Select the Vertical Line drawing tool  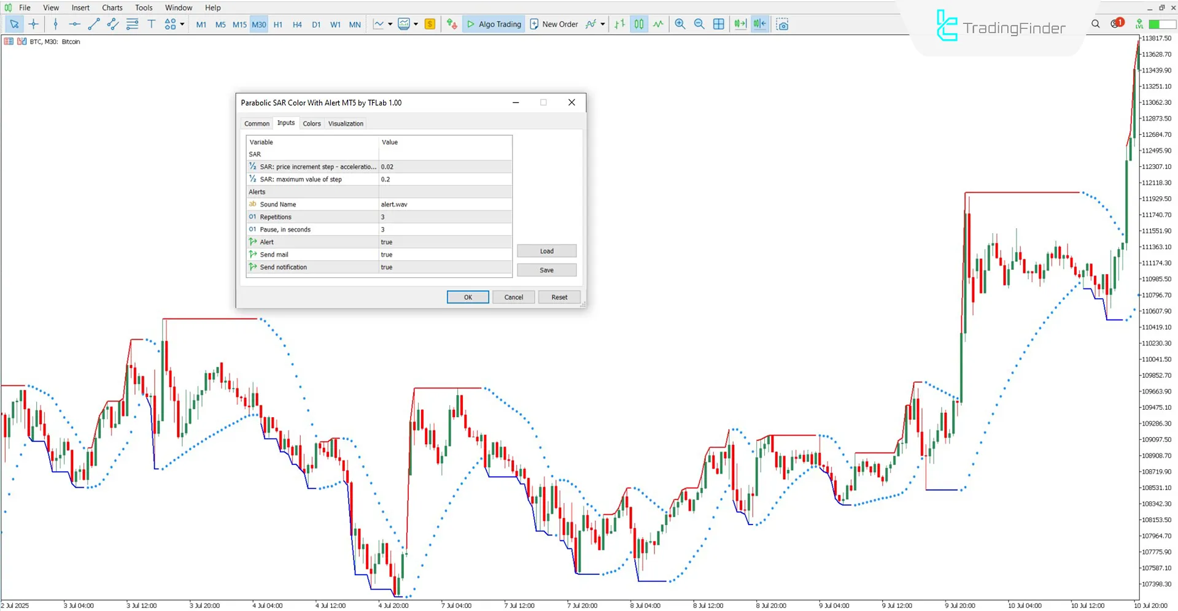tap(55, 24)
